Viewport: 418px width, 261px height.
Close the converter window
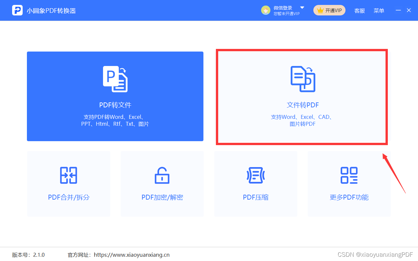coord(409,10)
